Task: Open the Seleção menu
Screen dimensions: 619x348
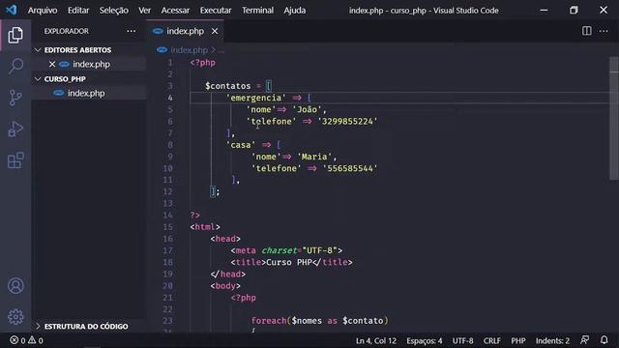Action: pos(114,11)
